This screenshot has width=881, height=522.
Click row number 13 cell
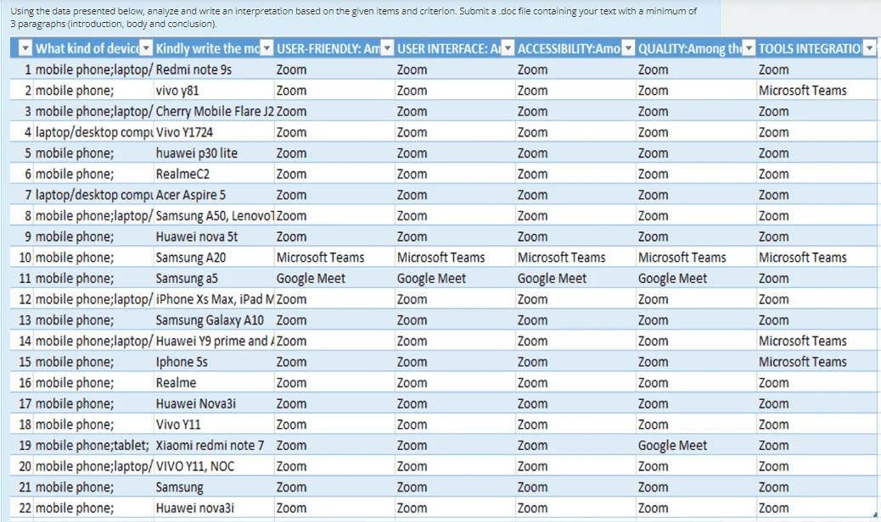pyautogui.click(x=22, y=320)
